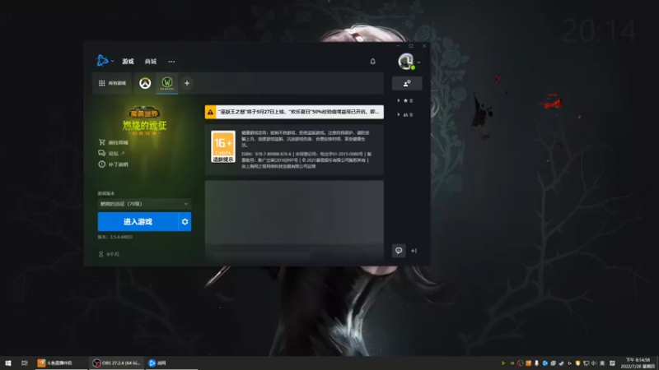Screen dimensions: 659x370
Task: Open the 补丁说明 patch notes link
Action: (113, 164)
